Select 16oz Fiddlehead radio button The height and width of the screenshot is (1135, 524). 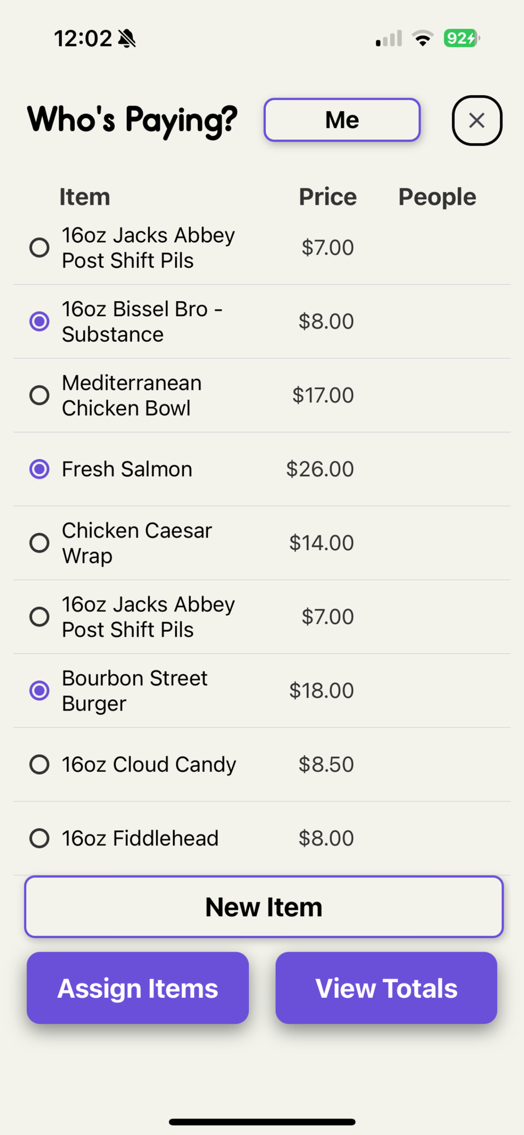click(x=39, y=838)
